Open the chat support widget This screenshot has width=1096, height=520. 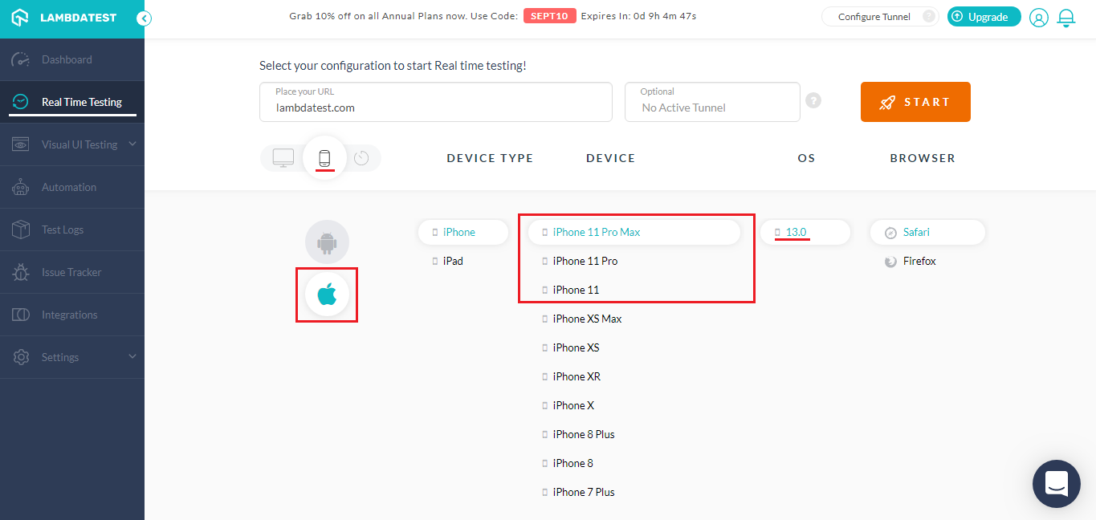[1056, 483]
